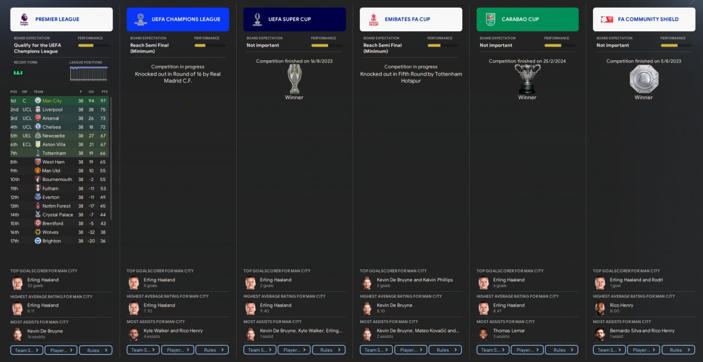Click the Carabao Cup winner trophy image
The width and height of the screenshot is (703, 362).
click(527, 79)
